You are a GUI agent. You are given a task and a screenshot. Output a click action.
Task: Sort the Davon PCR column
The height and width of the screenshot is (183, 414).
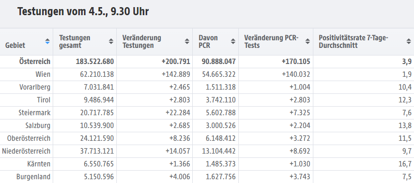pos(233,41)
